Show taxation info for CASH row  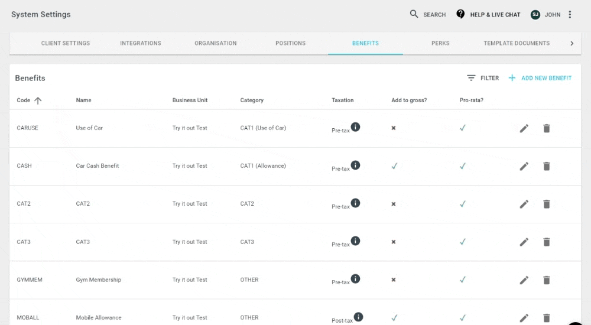coord(355,165)
